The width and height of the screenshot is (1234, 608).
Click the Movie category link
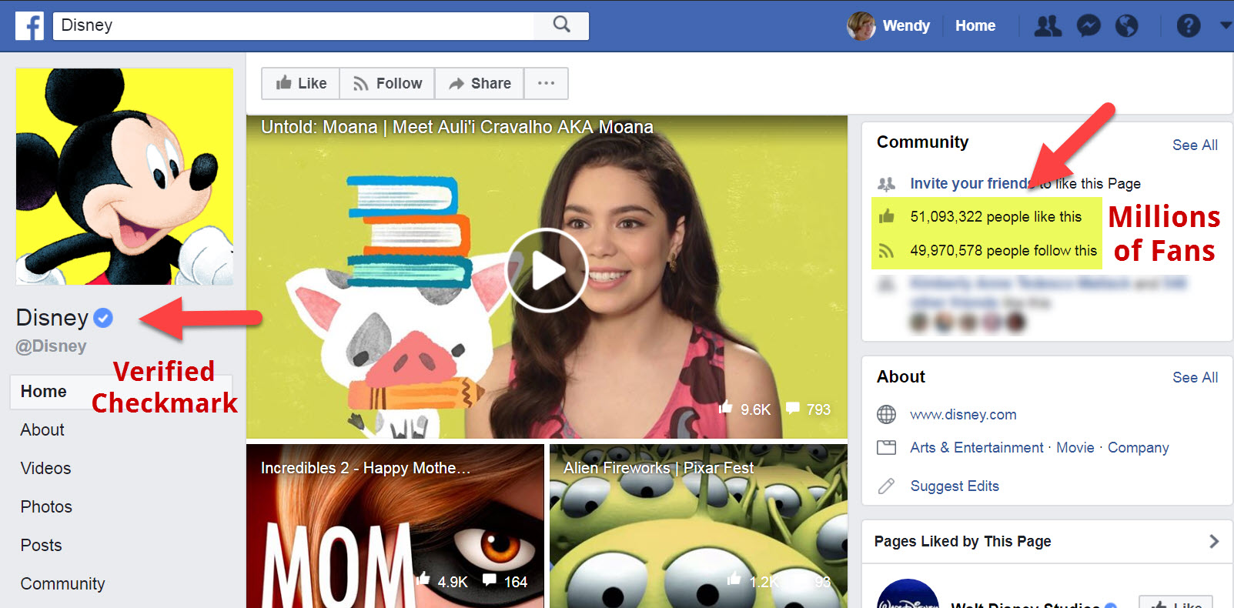1075,448
